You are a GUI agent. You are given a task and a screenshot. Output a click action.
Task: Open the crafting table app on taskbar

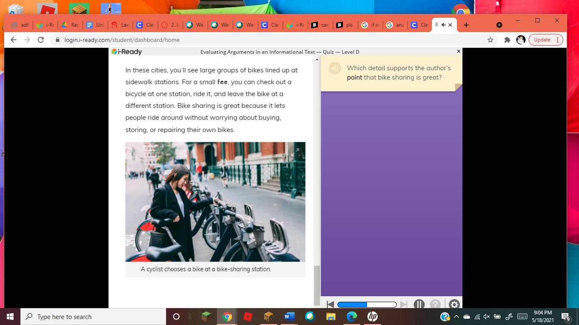pyautogui.click(x=269, y=317)
